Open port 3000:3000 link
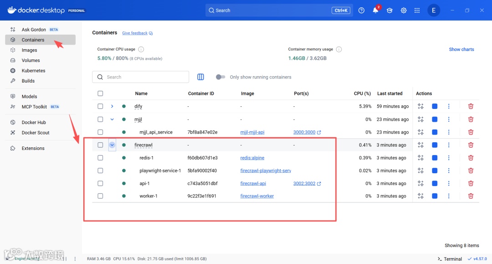This screenshot has height=264, width=492. [307, 132]
